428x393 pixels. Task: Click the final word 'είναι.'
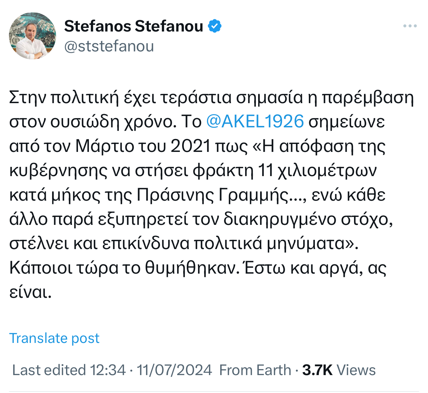pyautogui.click(x=31, y=292)
